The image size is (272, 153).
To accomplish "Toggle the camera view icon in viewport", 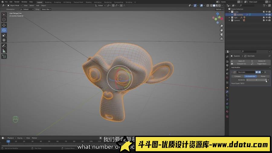I will point(222,34).
